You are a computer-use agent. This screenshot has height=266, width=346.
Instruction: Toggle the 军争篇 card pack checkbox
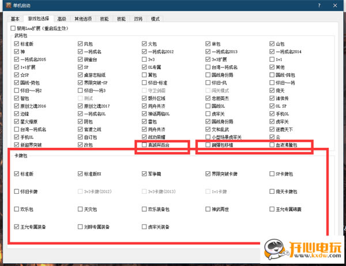coord(145,174)
